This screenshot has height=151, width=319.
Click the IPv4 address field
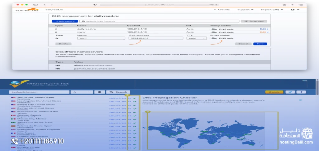(156, 38)
